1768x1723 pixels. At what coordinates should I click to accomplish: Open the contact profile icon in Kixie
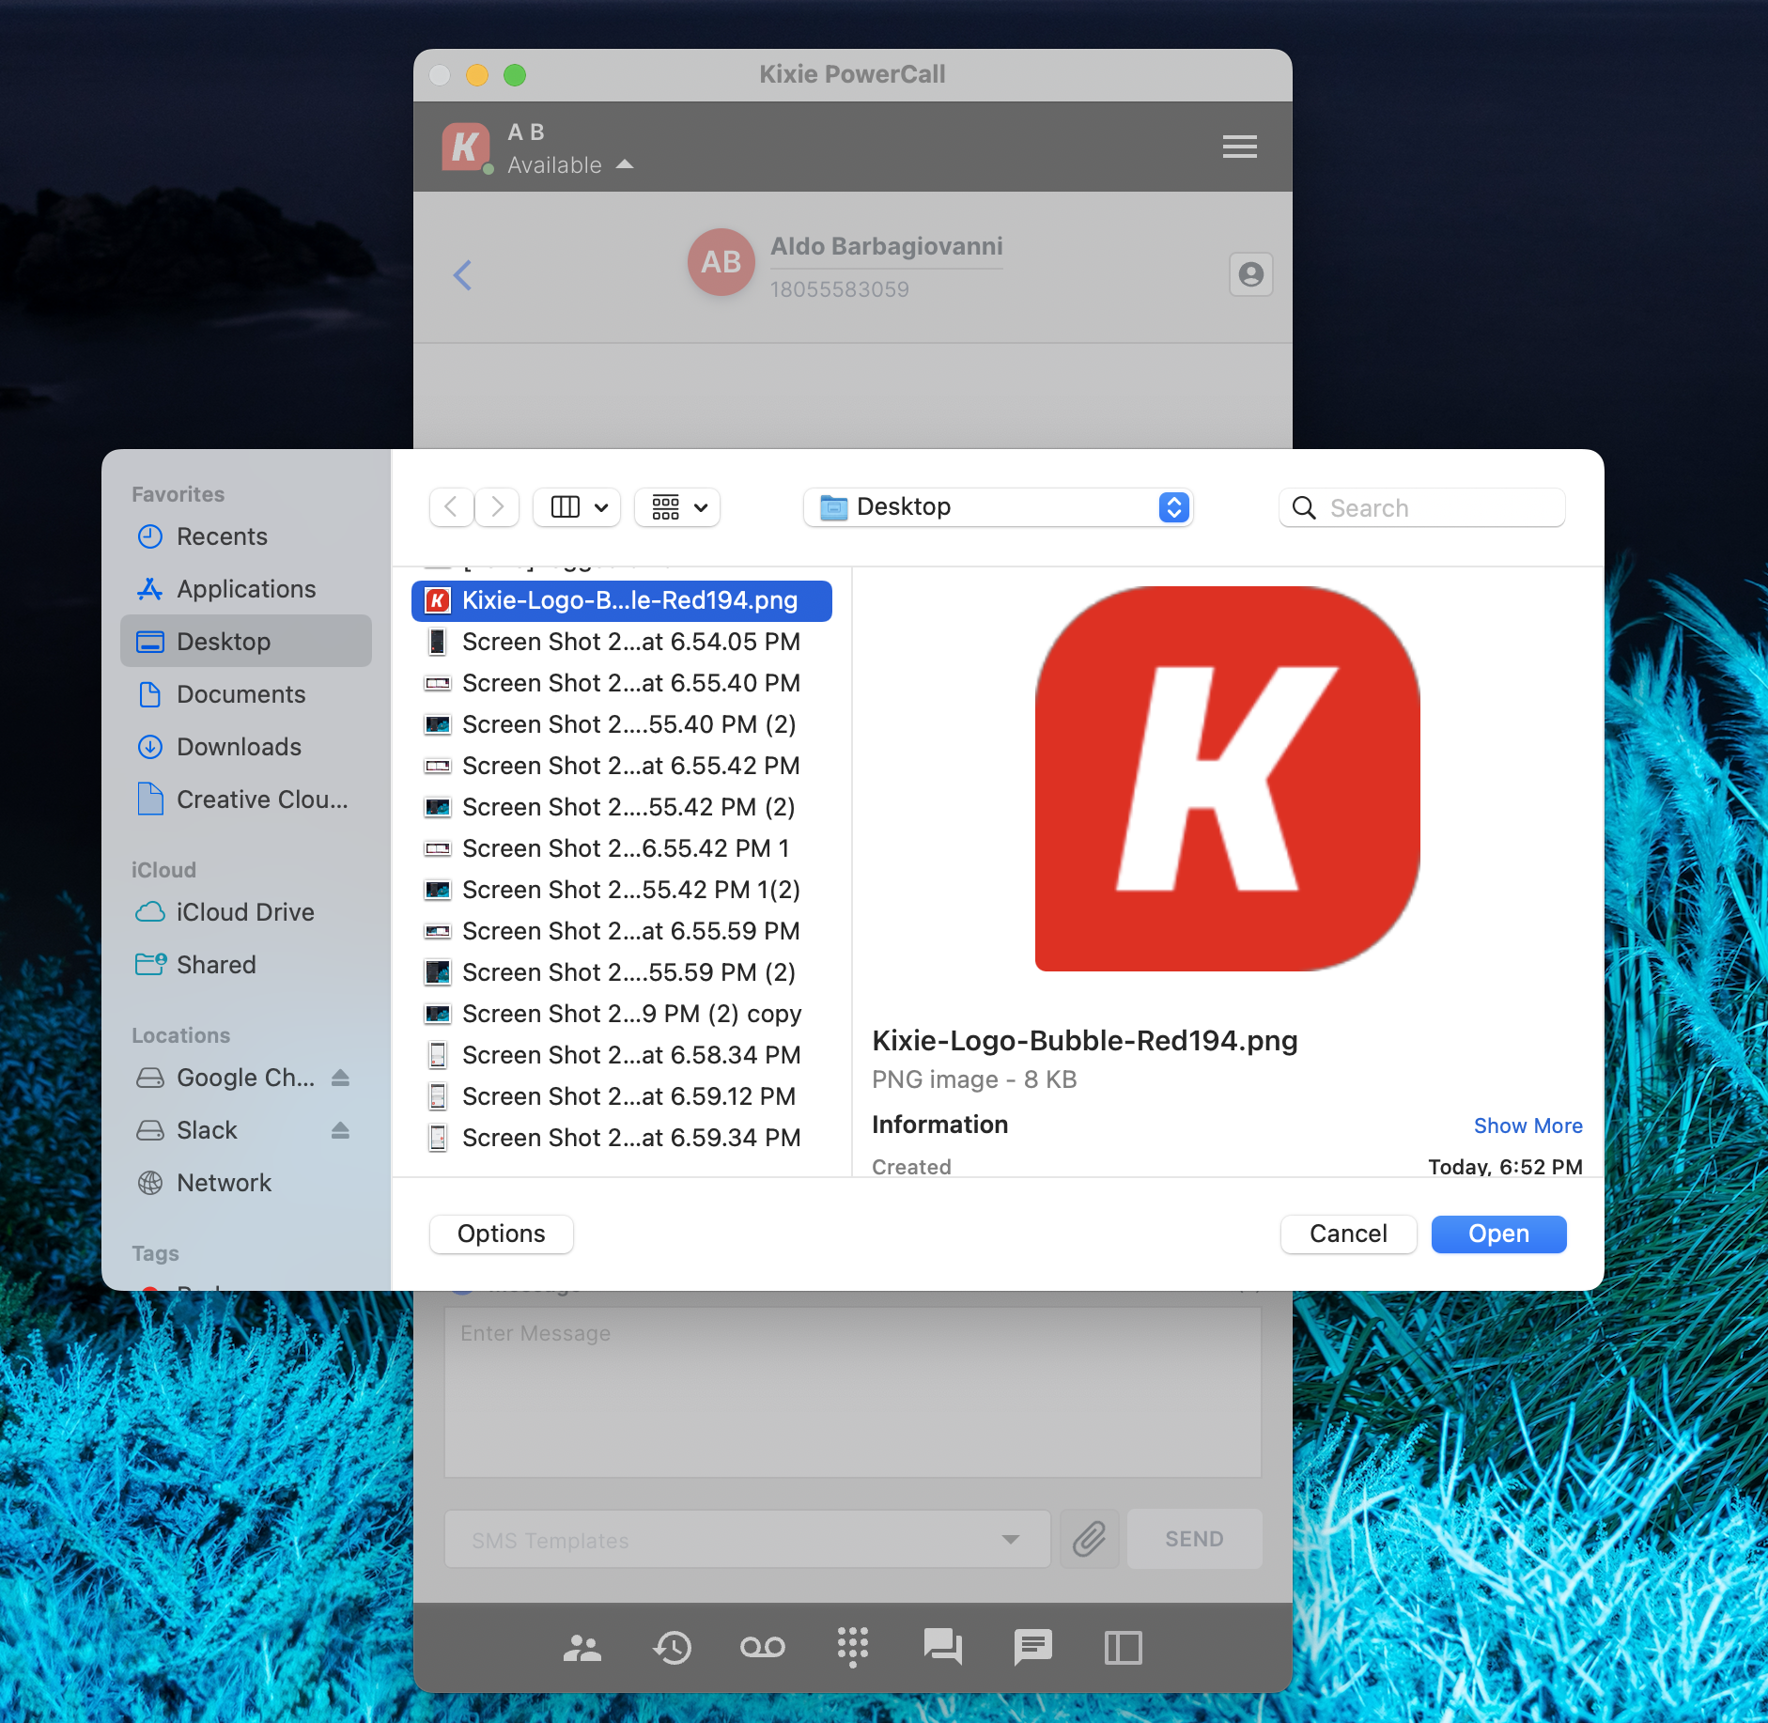coord(1250,274)
